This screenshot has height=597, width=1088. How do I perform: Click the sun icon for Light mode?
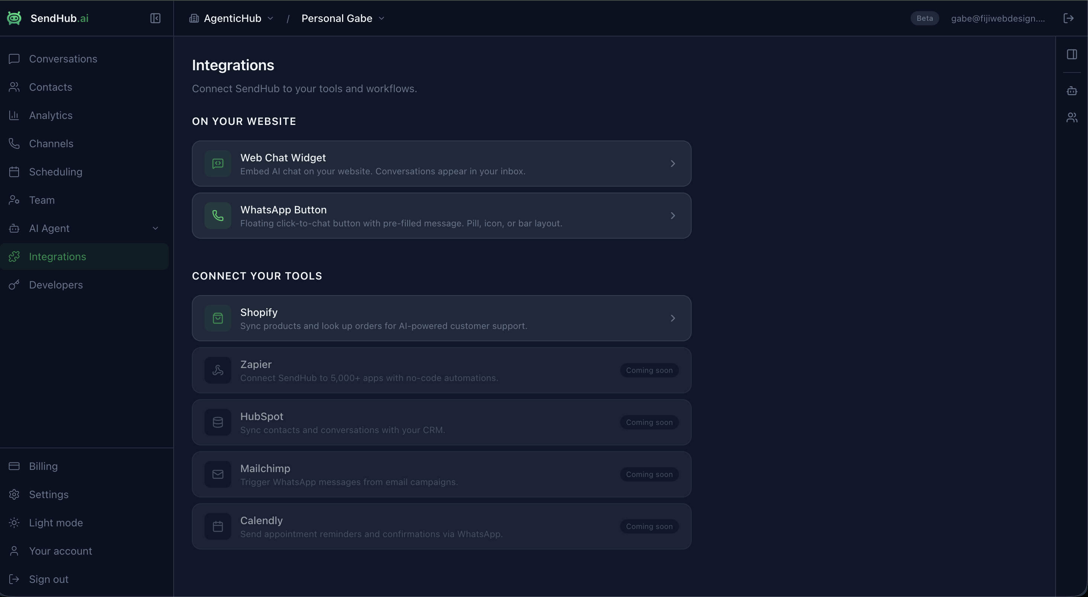14,523
